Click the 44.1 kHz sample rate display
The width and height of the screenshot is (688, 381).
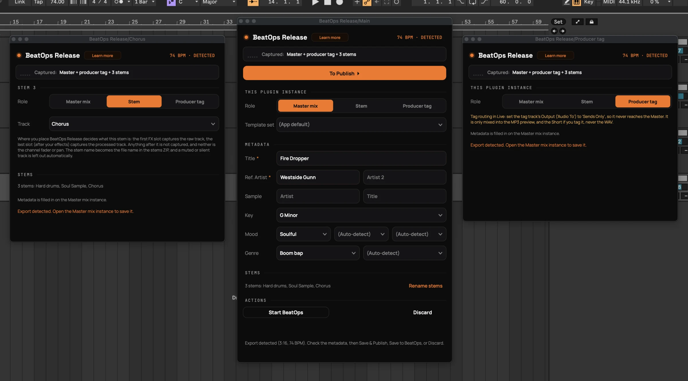pyautogui.click(x=629, y=2)
